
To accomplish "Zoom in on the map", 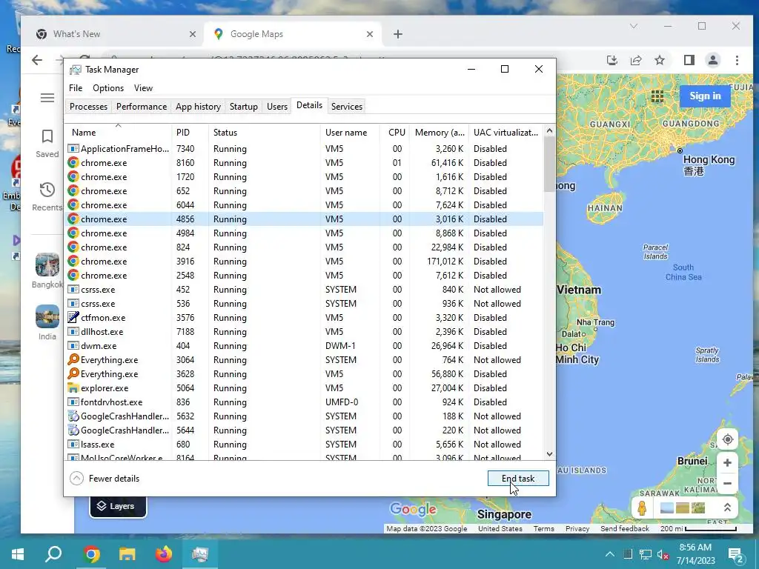I will coord(728,463).
